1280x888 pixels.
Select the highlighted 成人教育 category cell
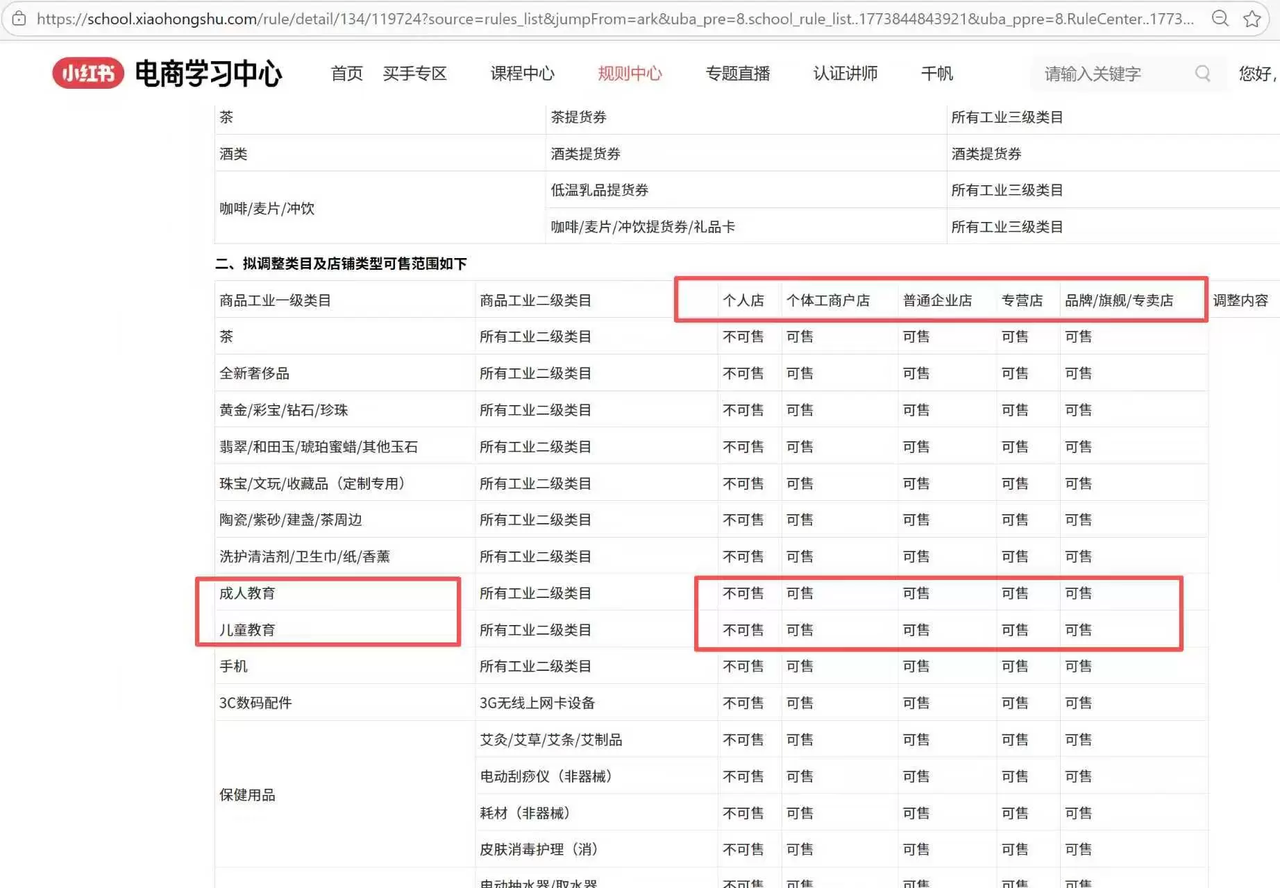246,593
